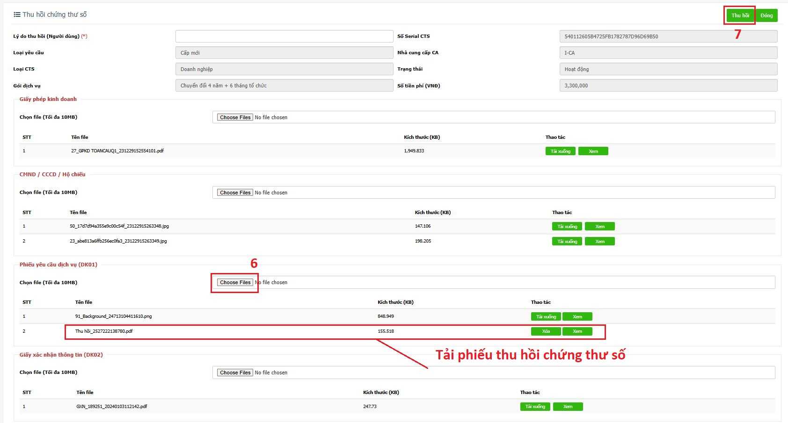This screenshot has width=788, height=423.
Task: Click file name GXN_189251_20240103112142.pdf
Action: click(x=112, y=407)
